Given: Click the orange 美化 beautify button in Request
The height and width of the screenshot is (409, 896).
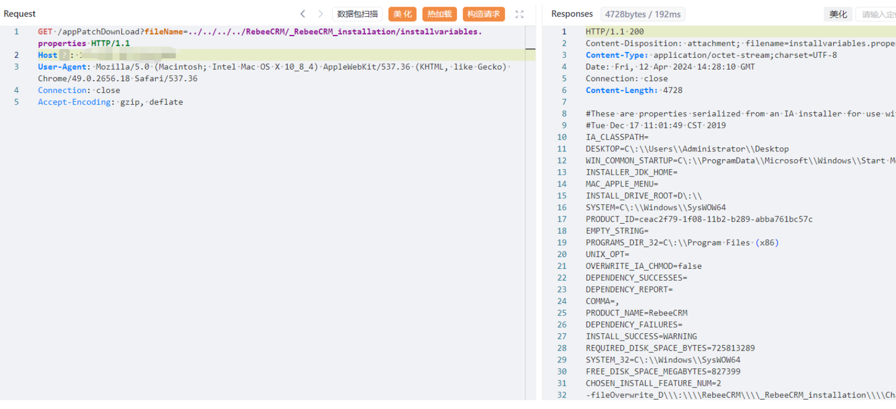Looking at the screenshot, I should pyautogui.click(x=402, y=14).
